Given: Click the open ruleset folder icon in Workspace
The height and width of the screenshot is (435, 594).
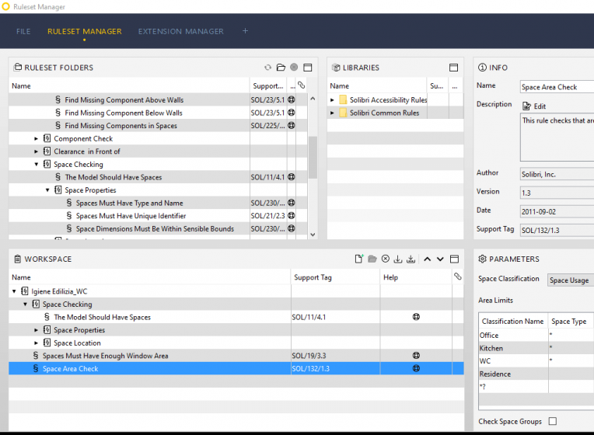Looking at the screenshot, I should [372, 259].
